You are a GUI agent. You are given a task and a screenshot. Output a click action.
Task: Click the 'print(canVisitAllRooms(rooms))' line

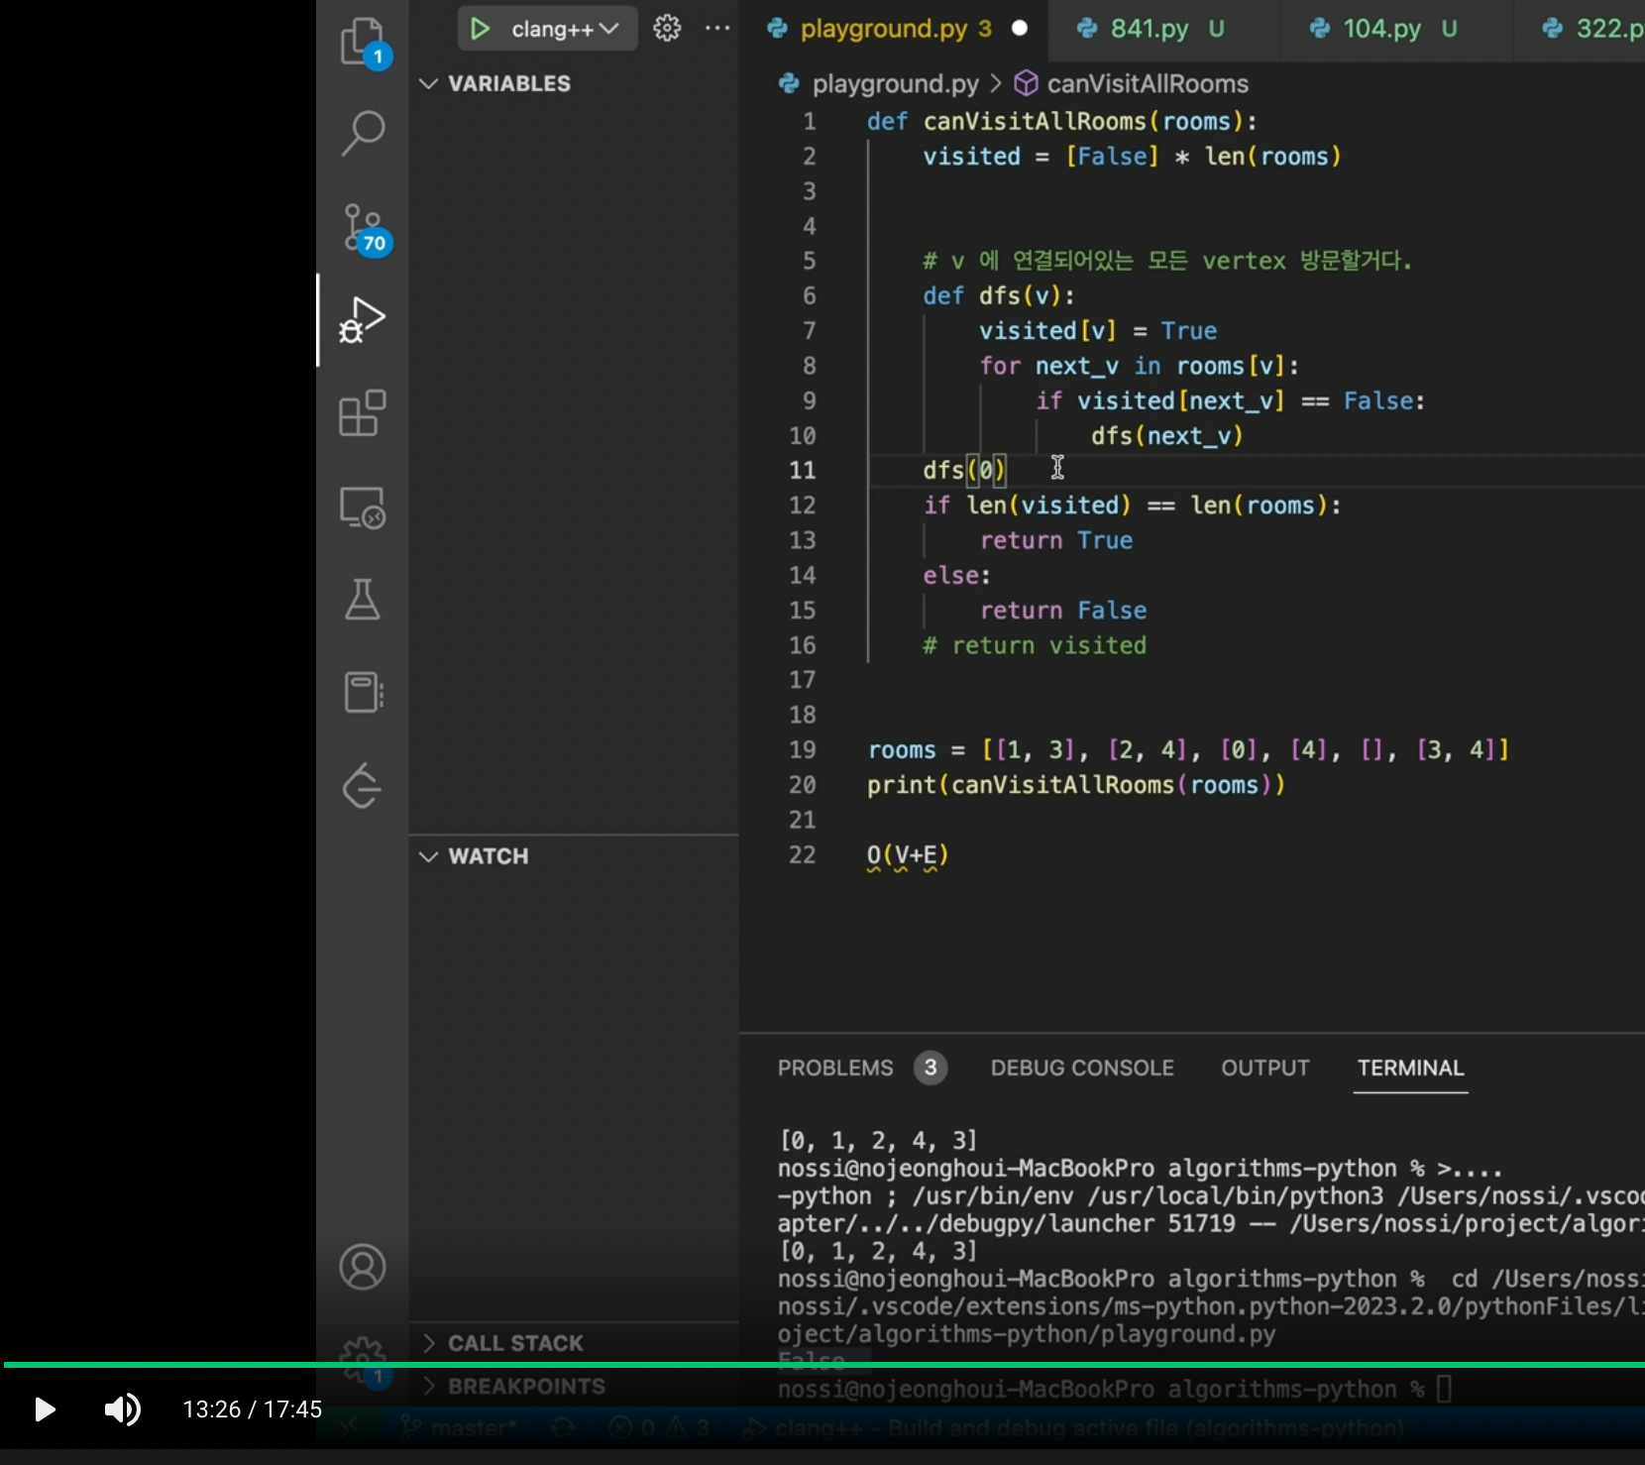point(1076,785)
